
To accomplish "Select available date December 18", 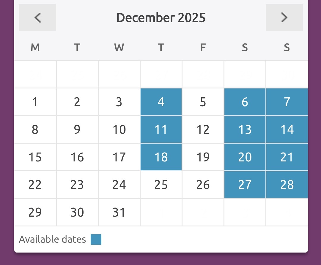I will 161,157.
